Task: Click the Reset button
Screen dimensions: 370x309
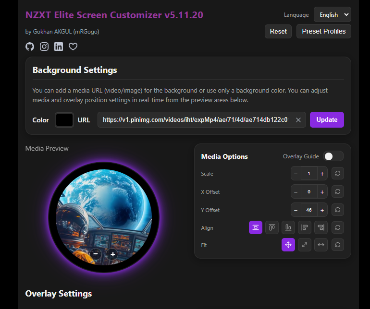Action: pos(278,31)
